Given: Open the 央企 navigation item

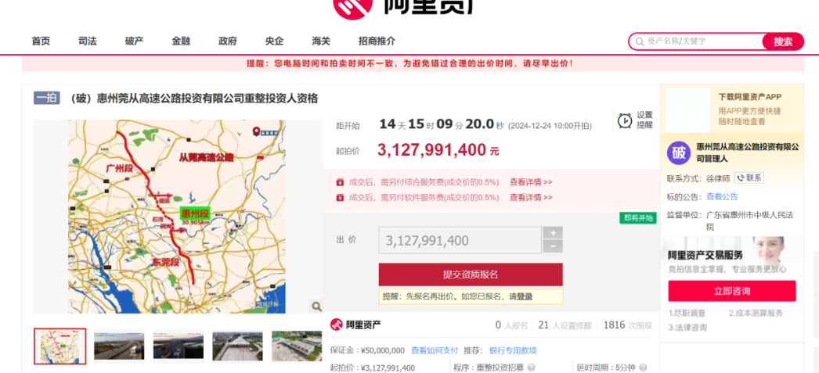Looking at the screenshot, I should click(x=274, y=41).
